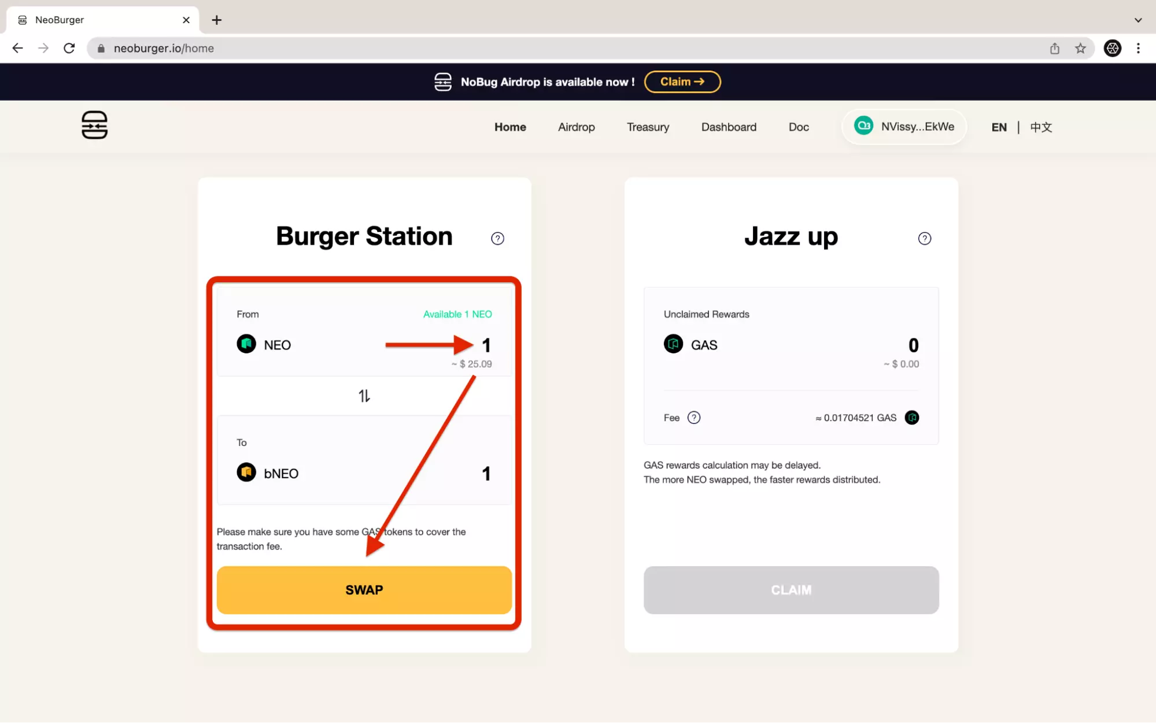Click the bNEO amount field showing 1
Viewport: 1156px width, 723px height.
click(486, 474)
